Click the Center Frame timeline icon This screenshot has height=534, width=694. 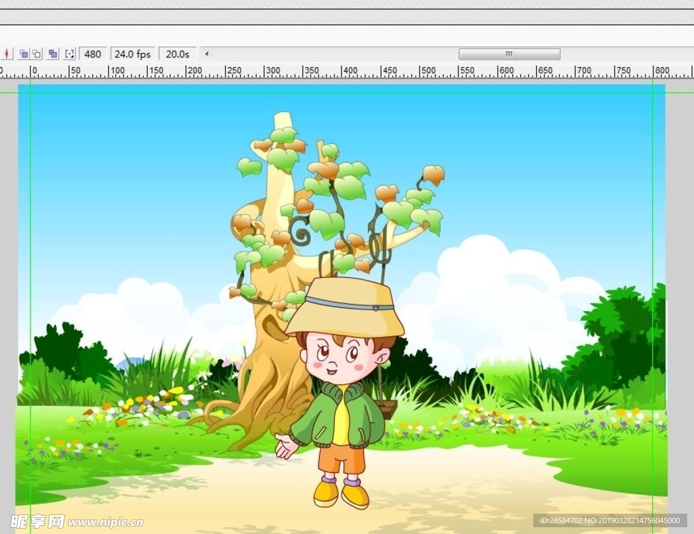point(7,54)
